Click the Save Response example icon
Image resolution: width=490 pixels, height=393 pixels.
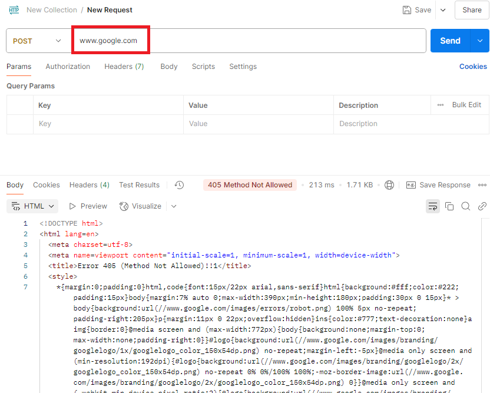pyautogui.click(x=410, y=185)
